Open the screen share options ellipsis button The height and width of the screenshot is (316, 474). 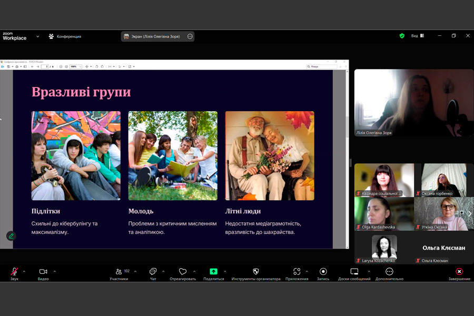point(190,36)
